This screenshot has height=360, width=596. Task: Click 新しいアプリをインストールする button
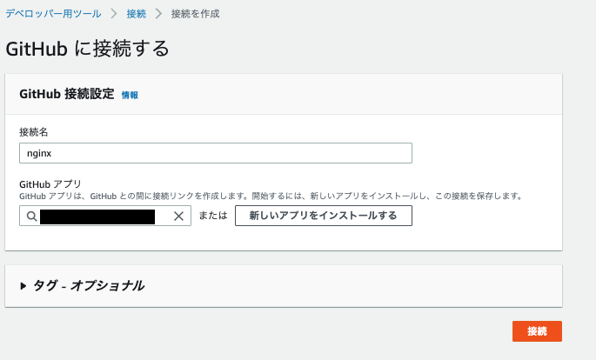[x=324, y=216]
